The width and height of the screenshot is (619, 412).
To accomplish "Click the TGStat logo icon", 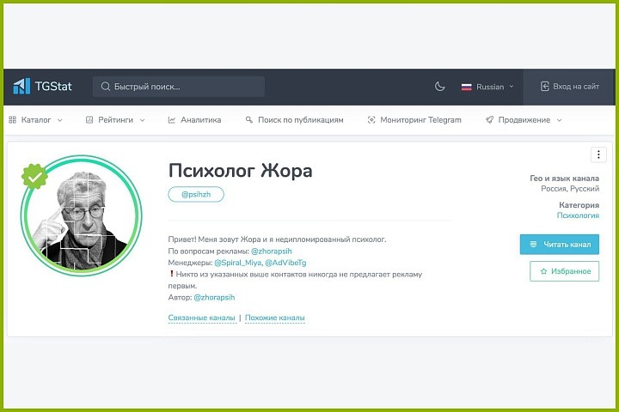I will point(21,87).
